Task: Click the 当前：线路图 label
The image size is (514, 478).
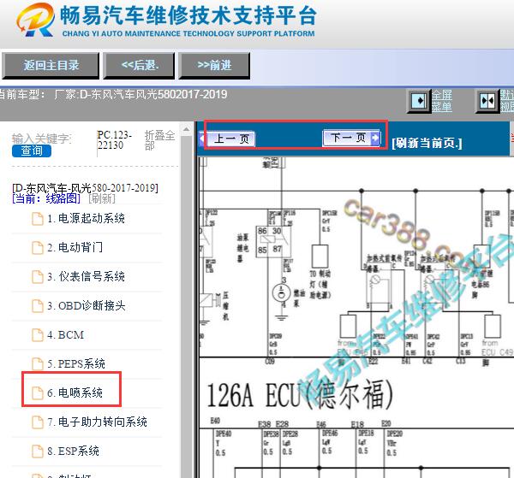Action: [46, 198]
